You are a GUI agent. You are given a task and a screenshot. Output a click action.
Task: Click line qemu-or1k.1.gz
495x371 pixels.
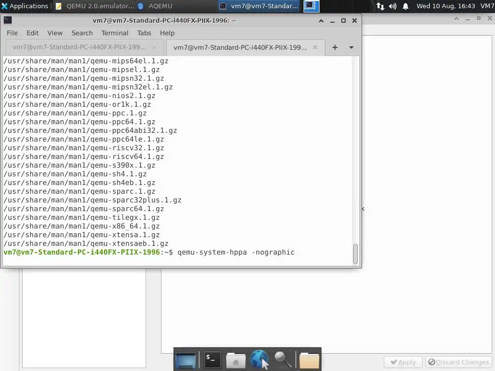click(77, 104)
